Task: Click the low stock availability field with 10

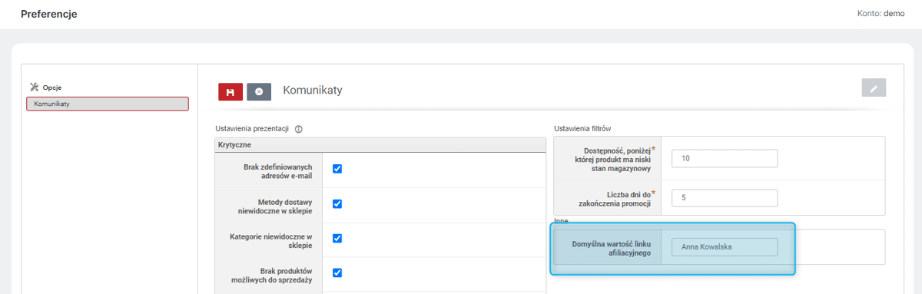Action: click(725, 158)
